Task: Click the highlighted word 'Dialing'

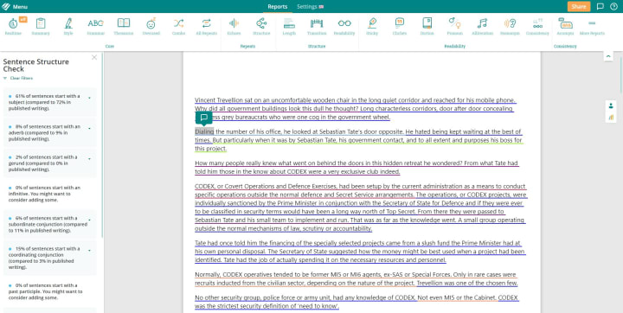Action: point(204,131)
